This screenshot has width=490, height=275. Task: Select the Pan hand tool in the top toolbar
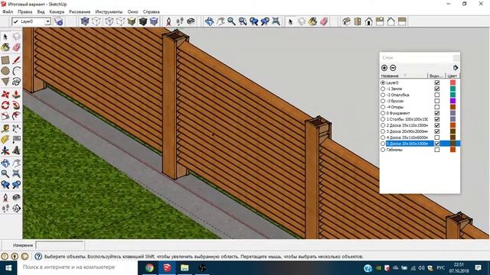click(220, 21)
